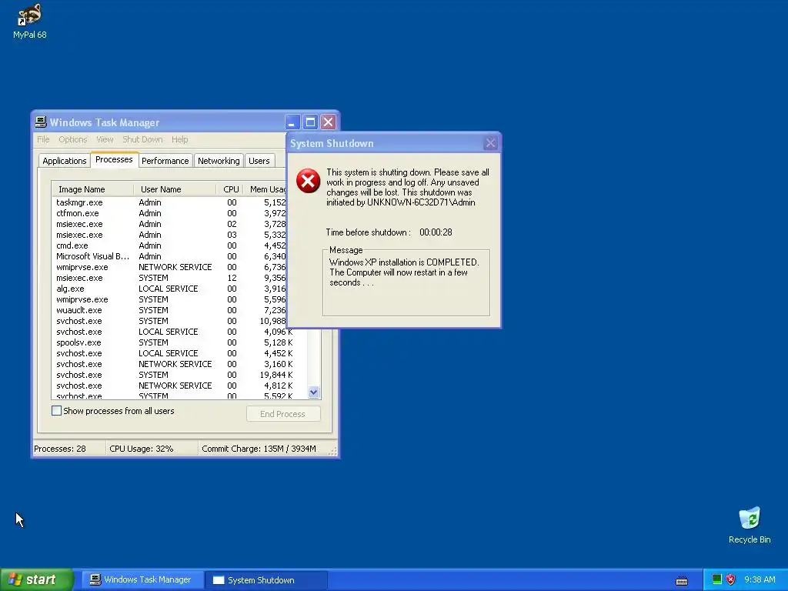
Task: Click the CPU Usage: 32% status entry
Action: click(152, 449)
